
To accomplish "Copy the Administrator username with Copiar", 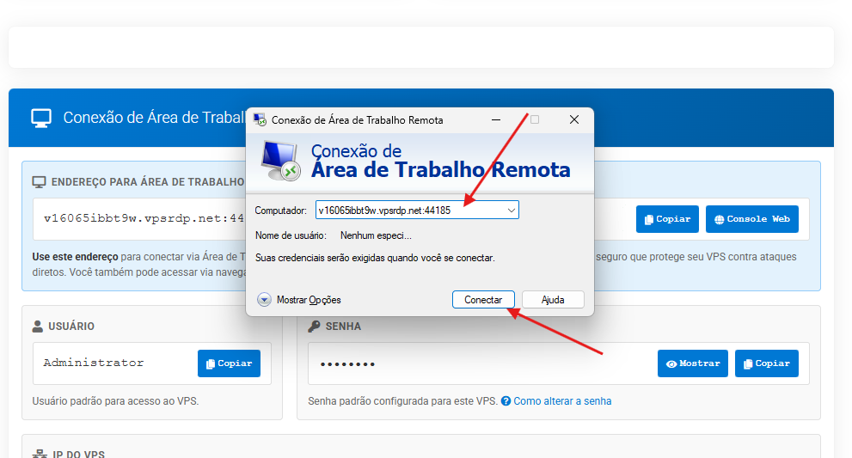I will [229, 363].
